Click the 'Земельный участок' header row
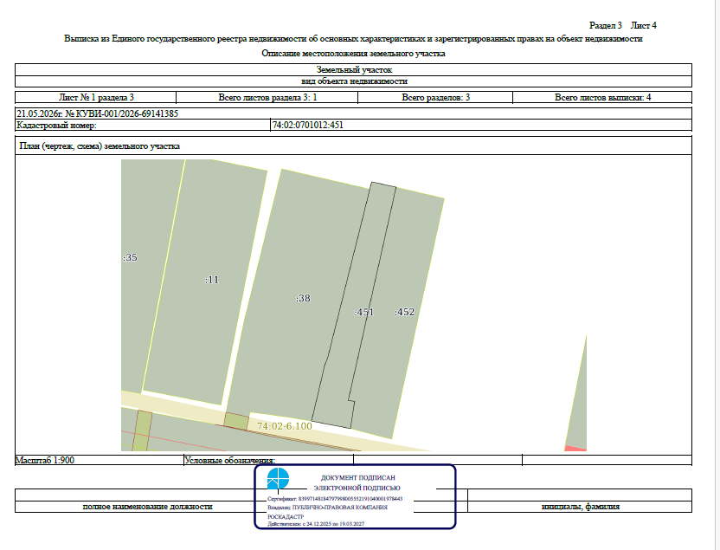720x550 pixels. [x=354, y=70]
